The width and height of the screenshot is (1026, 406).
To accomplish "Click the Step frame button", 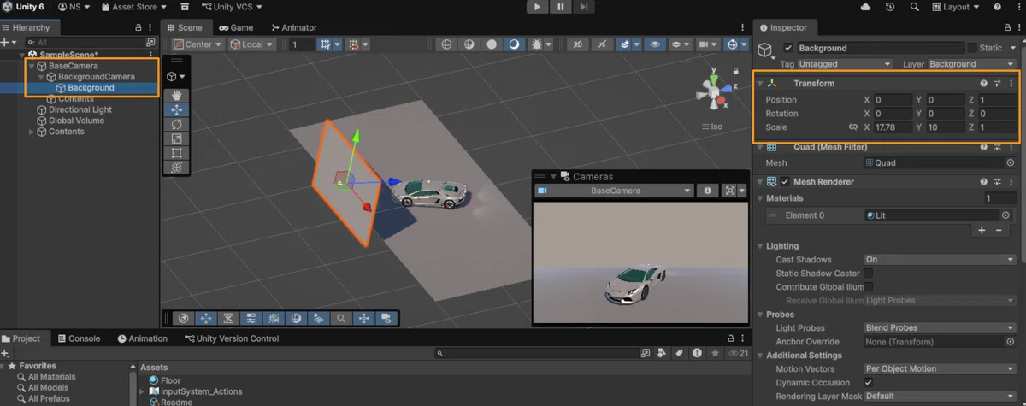I will click(x=582, y=7).
